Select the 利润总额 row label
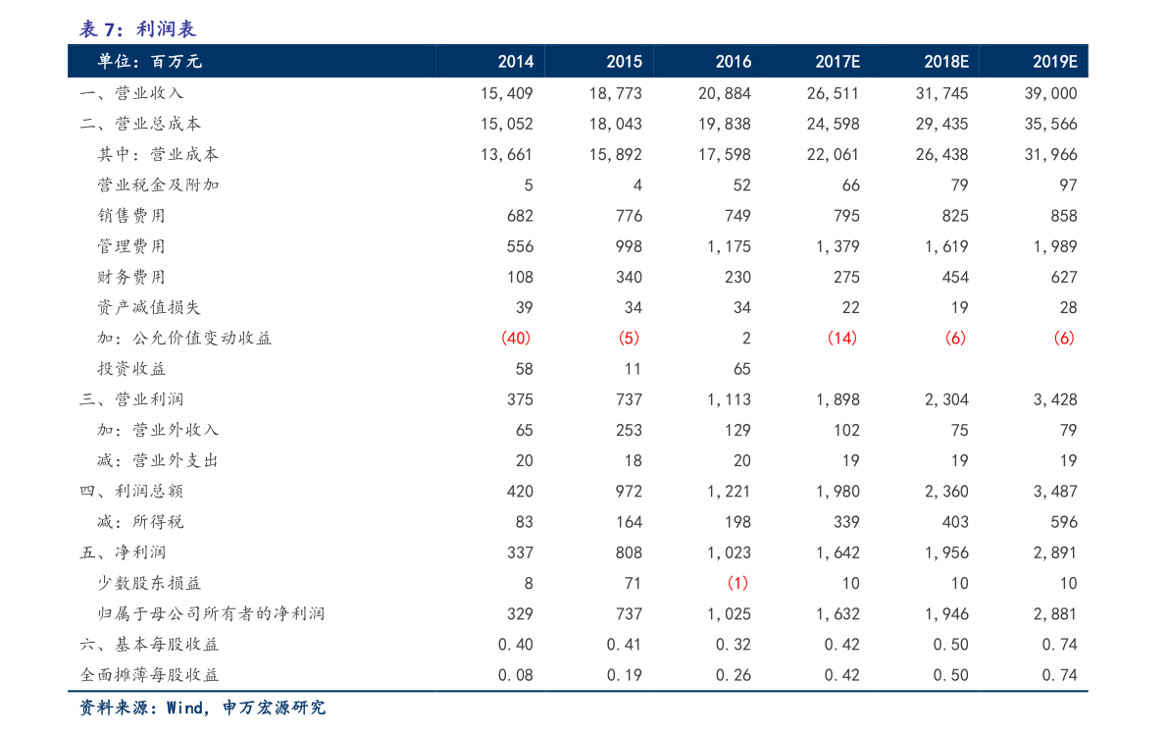This screenshot has width=1168, height=736. (131, 491)
